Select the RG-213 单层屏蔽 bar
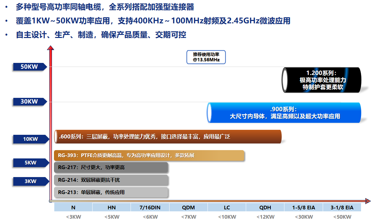This screenshot has height=223, width=384. tap(111, 192)
